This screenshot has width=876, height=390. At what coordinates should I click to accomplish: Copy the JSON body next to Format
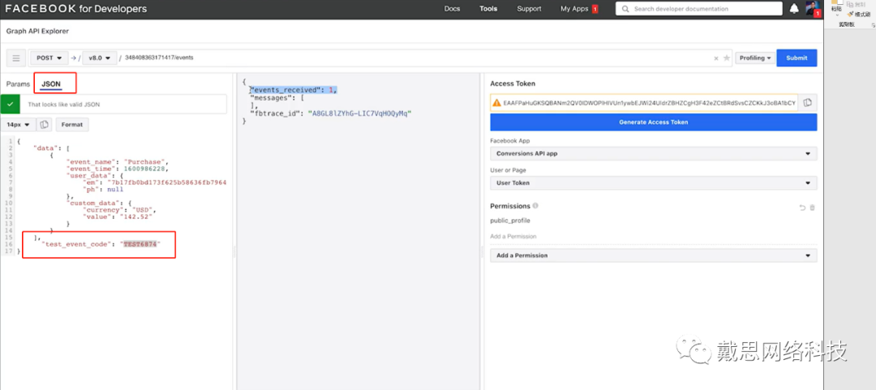pos(45,125)
